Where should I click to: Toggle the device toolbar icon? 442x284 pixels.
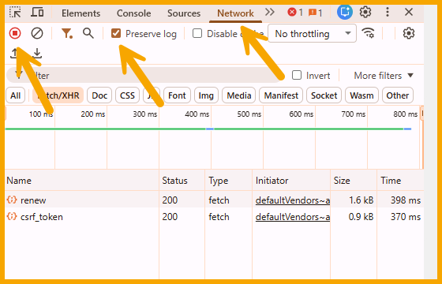tap(37, 13)
